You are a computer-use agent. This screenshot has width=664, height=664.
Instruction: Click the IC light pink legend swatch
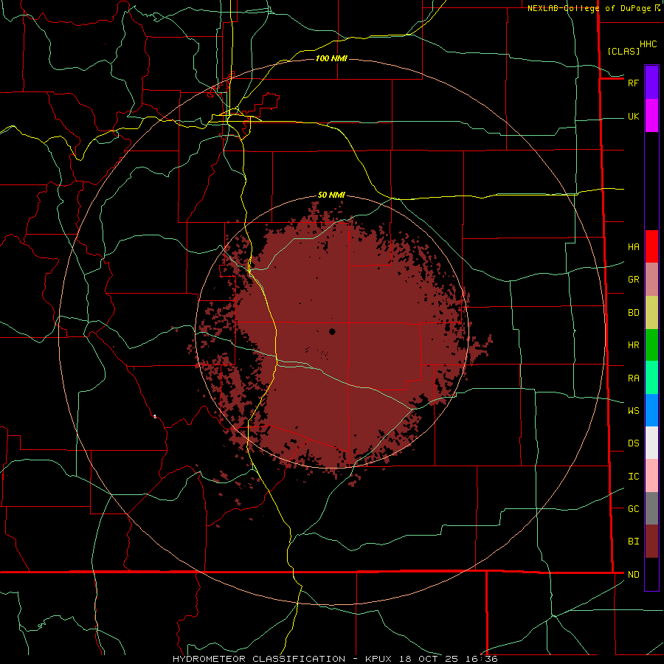[651, 476]
